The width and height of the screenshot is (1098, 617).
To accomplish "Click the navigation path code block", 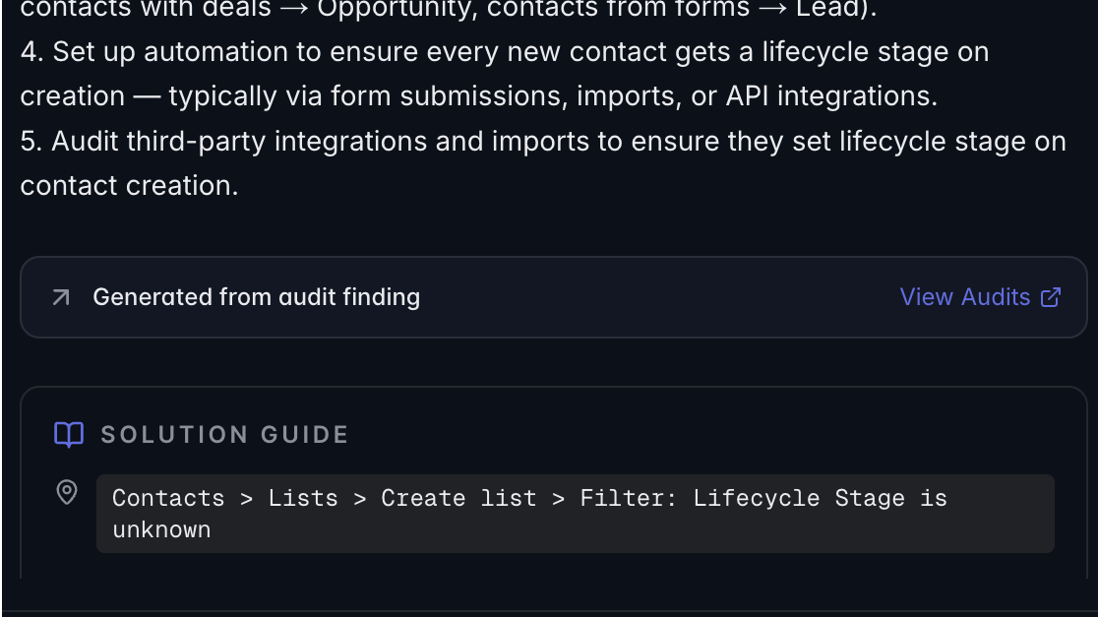I will [x=575, y=514].
